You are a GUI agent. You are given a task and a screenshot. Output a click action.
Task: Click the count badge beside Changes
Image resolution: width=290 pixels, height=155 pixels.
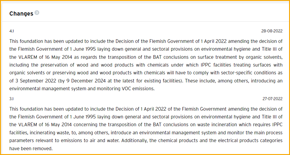(37, 13)
